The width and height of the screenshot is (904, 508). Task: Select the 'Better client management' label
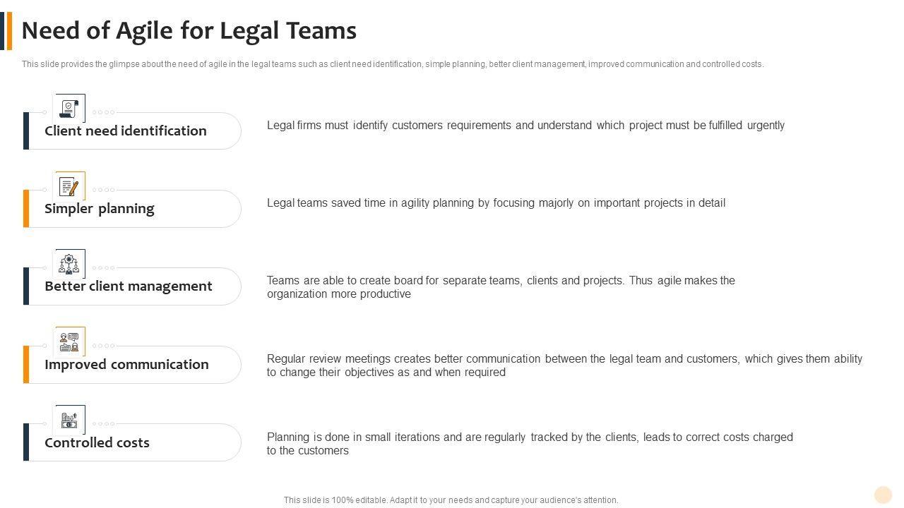click(129, 286)
